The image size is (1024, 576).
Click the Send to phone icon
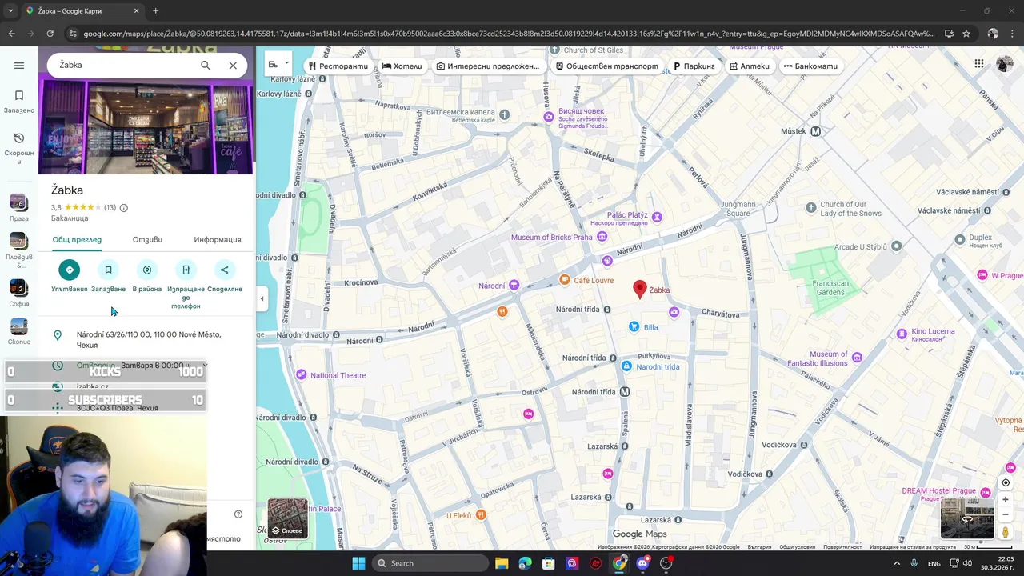click(x=186, y=270)
